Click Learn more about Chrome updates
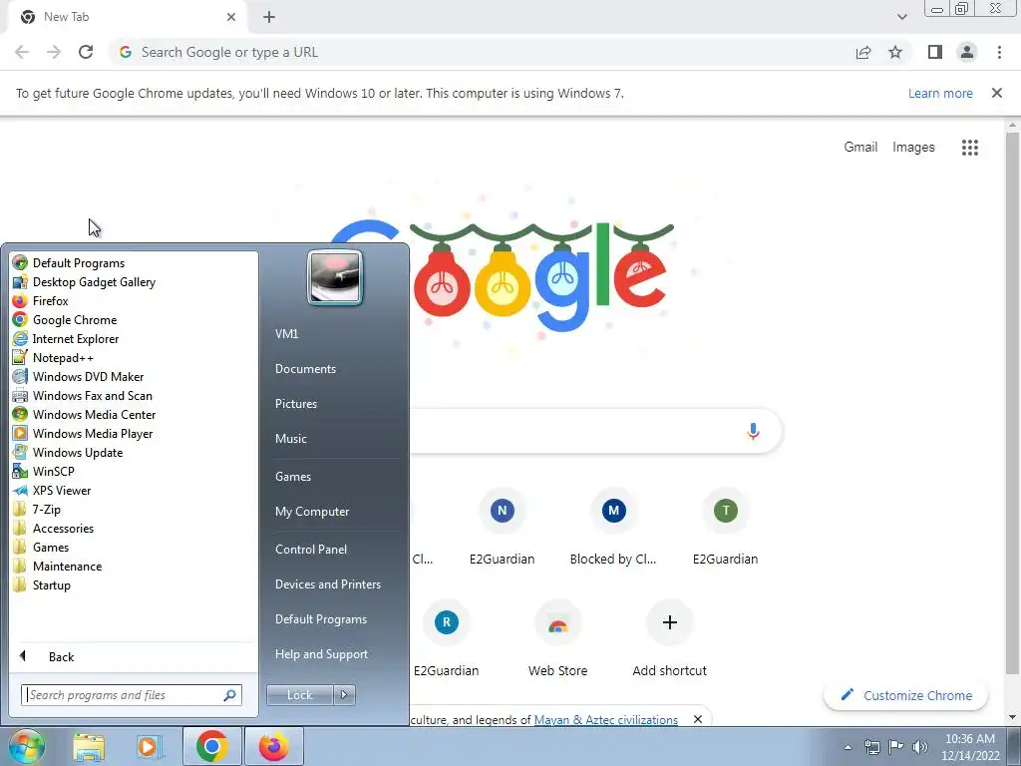 click(940, 93)
